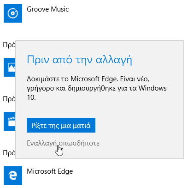Click the clapperboard Movies & TV icon
The height and width of the screenshot is (188, 188).
(10, 121)
